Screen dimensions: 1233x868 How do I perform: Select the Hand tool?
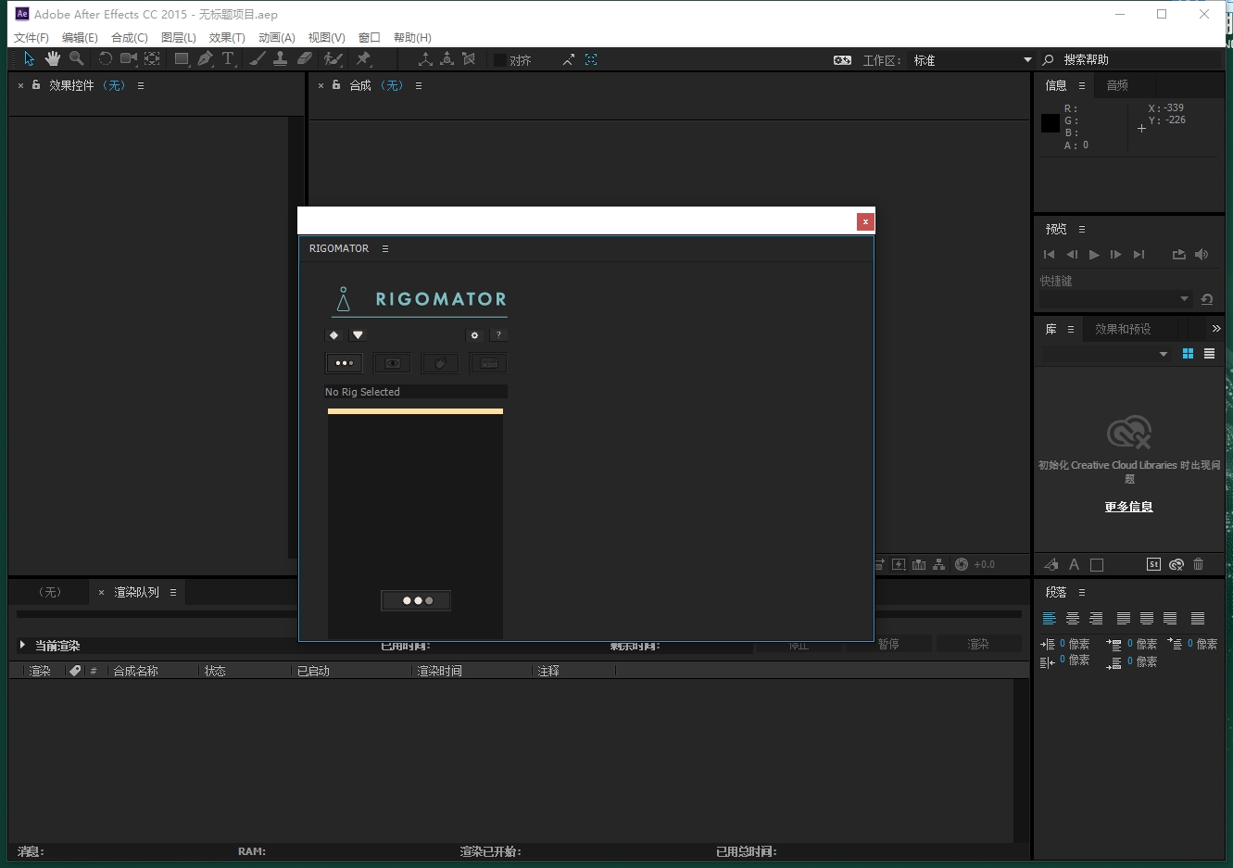(53, 58)
